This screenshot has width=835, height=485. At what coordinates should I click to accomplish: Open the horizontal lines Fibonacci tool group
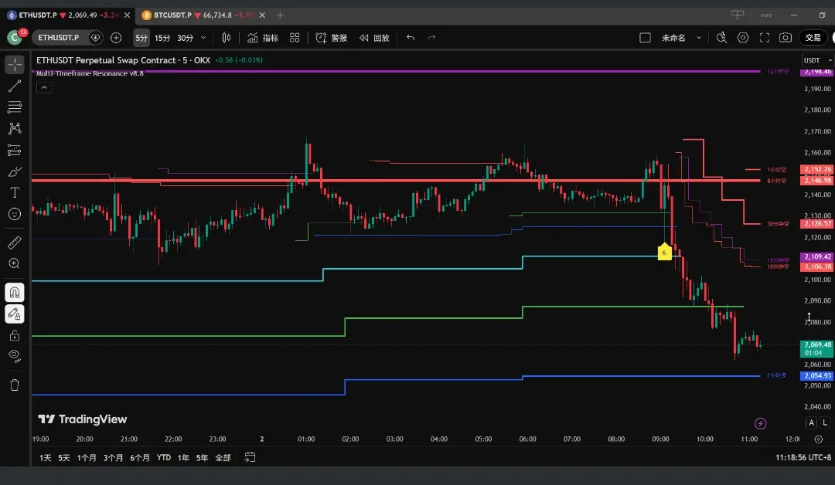click(x=15, y=107)
